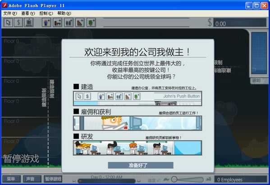Open the 帮助 menu

coord(64,13)
